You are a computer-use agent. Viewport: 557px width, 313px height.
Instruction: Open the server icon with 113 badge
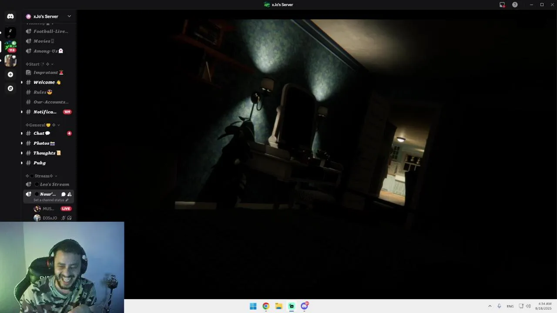click(x=10, y=47)
